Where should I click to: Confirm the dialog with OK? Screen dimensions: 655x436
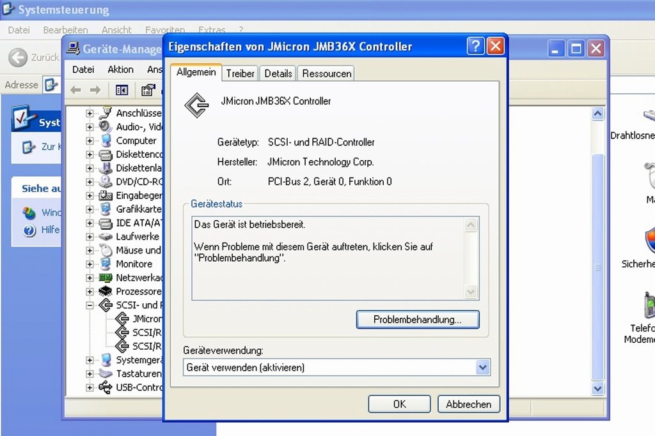click(x=399, y=404)
